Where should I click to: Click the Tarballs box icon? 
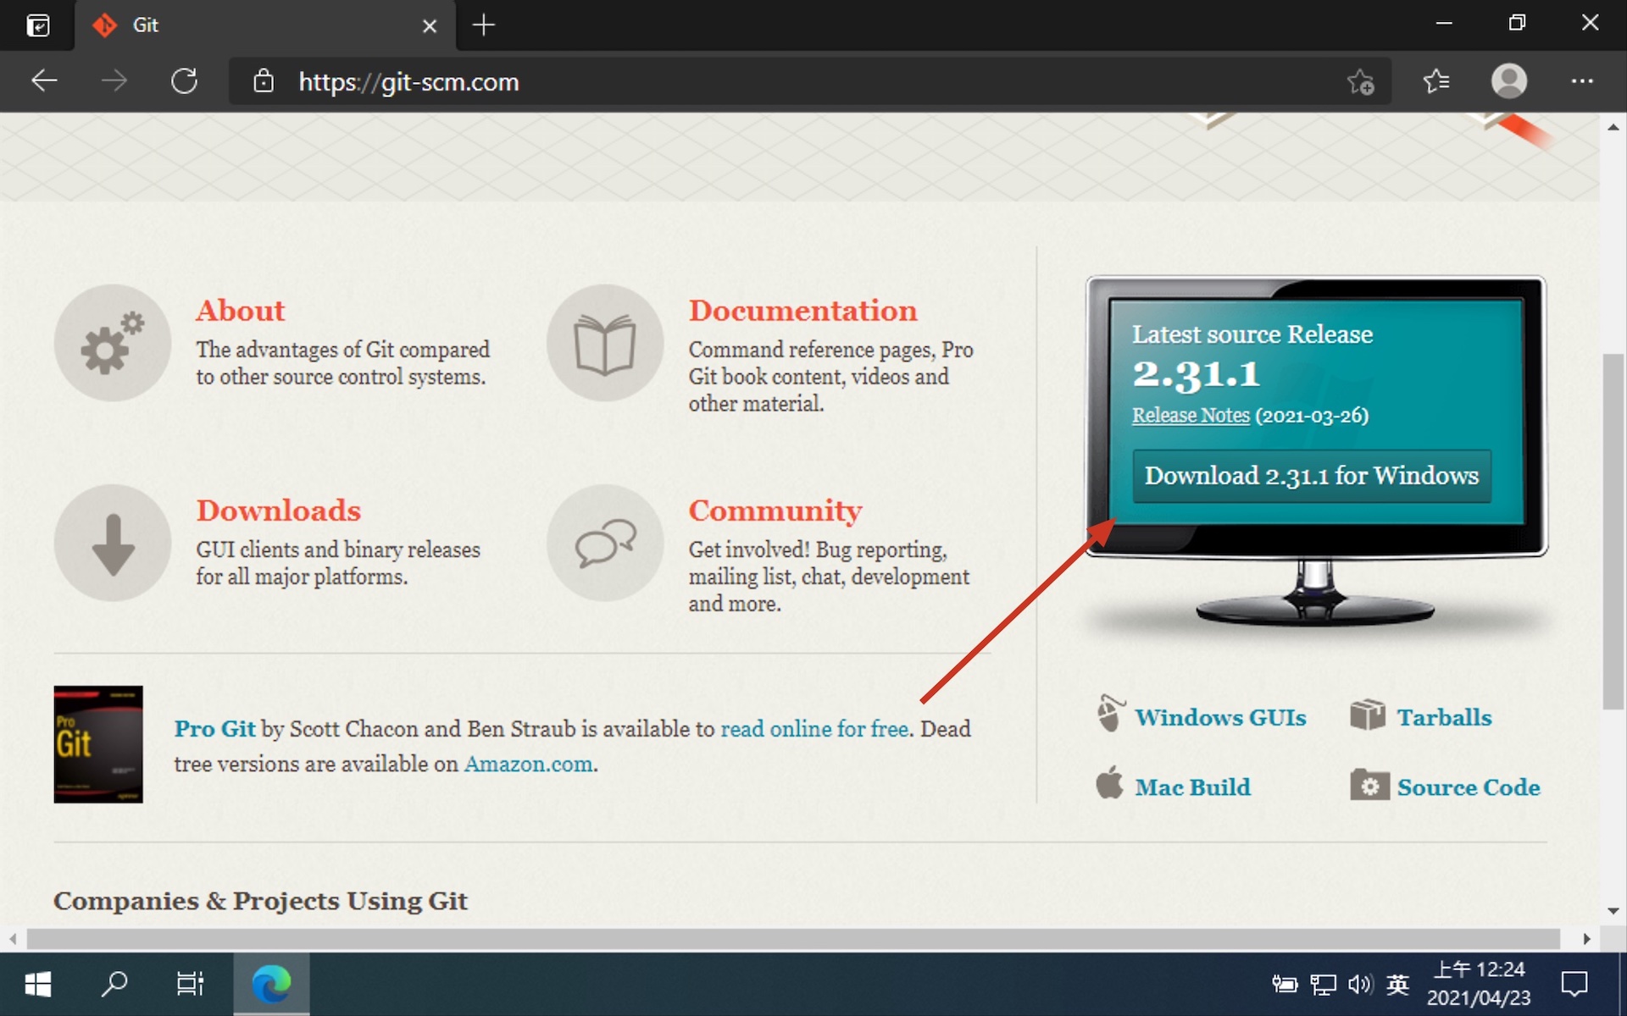[x=1368, y=715]
